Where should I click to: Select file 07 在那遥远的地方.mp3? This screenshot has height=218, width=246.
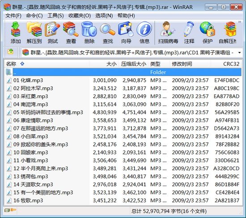point(123,128)
